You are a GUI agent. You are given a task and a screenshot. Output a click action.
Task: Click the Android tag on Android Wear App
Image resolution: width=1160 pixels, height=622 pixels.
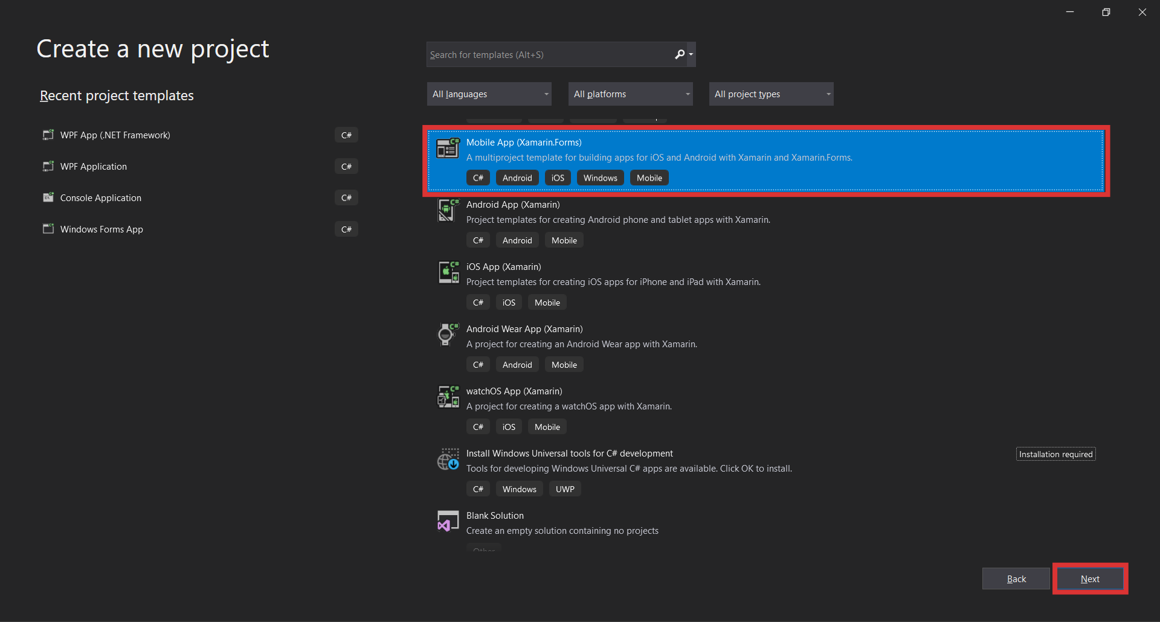click(517, 365)
